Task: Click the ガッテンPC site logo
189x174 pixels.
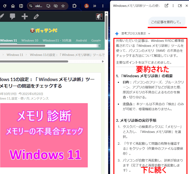Action: [44, 30]
